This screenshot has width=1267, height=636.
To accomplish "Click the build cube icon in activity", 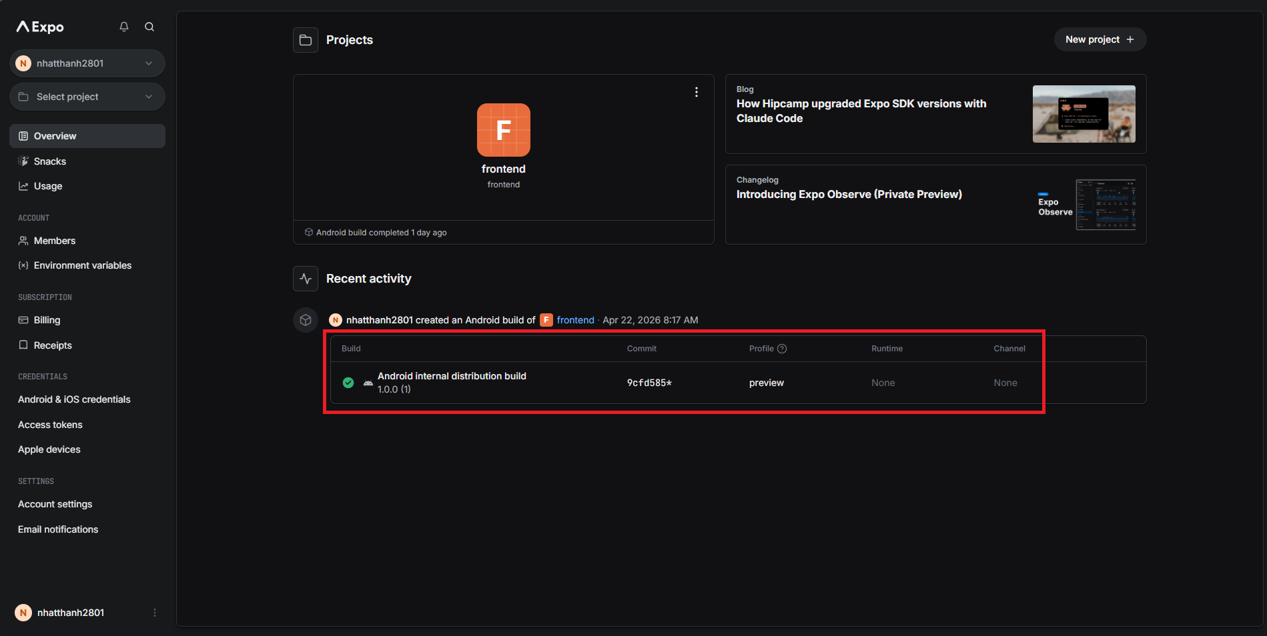I will 306,320.
